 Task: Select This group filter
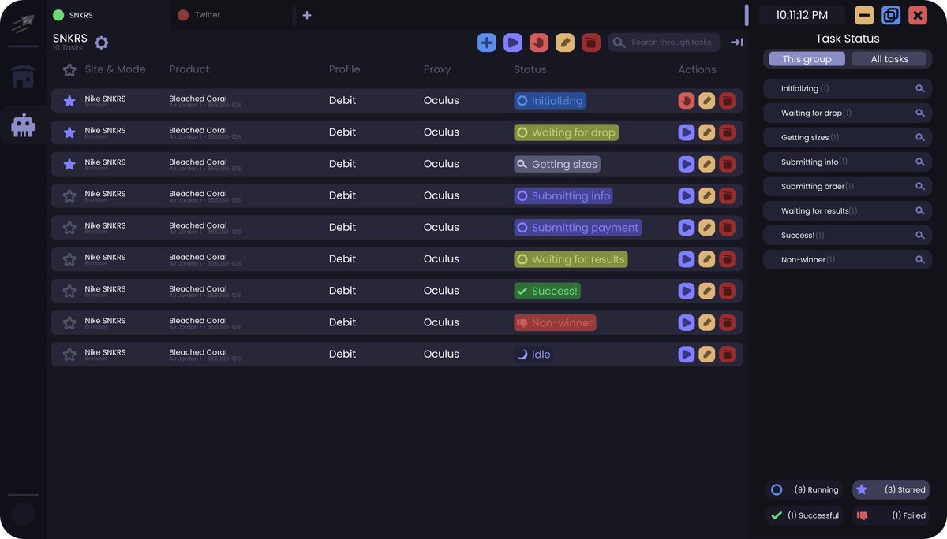tap(807, 59)
